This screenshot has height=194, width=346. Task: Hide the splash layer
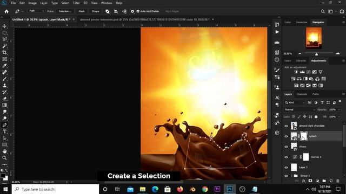pos(286,136)
